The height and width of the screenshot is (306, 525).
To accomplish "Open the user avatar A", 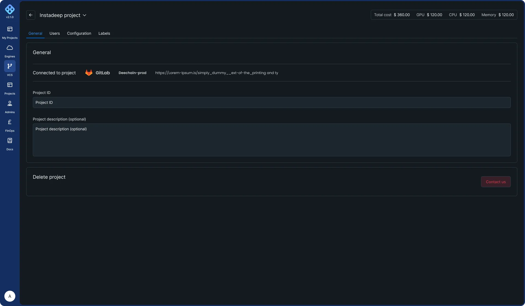I will [10, 296].
